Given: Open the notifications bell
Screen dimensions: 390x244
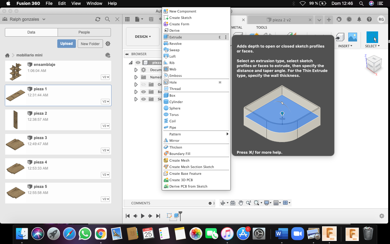Looking at the screenshot, I should [x=359, y=19].
